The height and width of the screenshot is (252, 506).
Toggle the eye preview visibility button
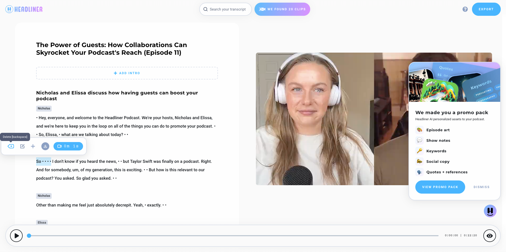click(489, 236)
